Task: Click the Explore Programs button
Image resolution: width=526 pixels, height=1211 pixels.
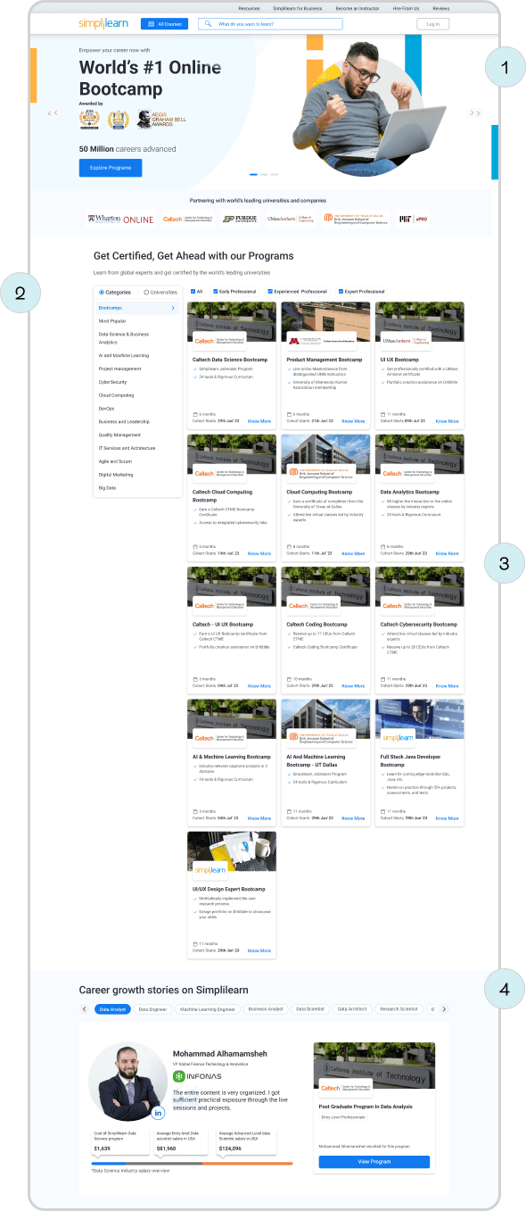Action: pyautogui.click(x=111, y=168)
